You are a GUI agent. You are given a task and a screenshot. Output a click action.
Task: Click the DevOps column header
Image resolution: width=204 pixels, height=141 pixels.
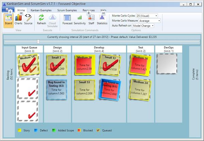169,49
